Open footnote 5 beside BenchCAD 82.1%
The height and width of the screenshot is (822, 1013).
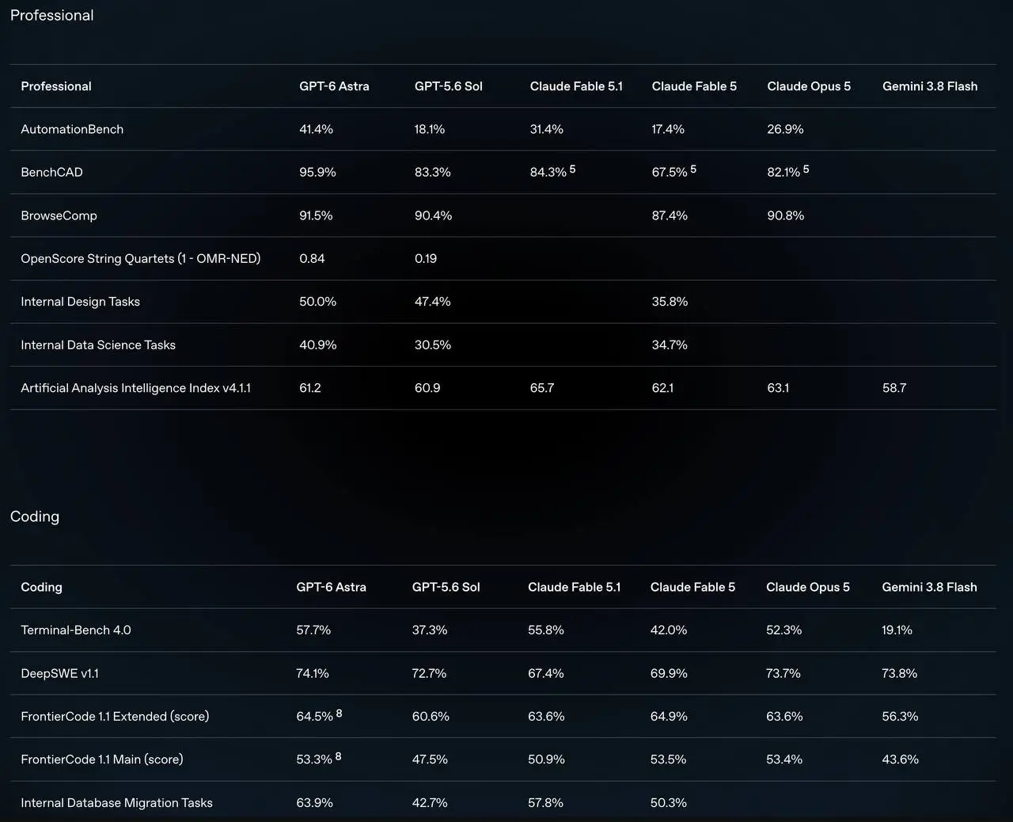coord(806,169)
